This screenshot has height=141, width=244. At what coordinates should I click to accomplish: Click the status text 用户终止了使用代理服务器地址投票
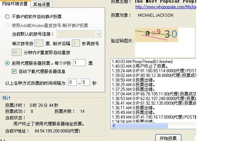click(49, 124)
